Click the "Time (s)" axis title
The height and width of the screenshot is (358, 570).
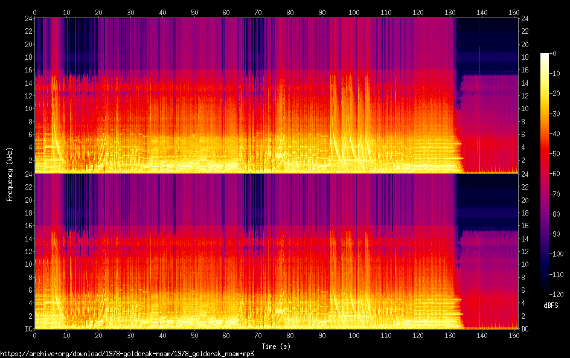pos(276,347)
